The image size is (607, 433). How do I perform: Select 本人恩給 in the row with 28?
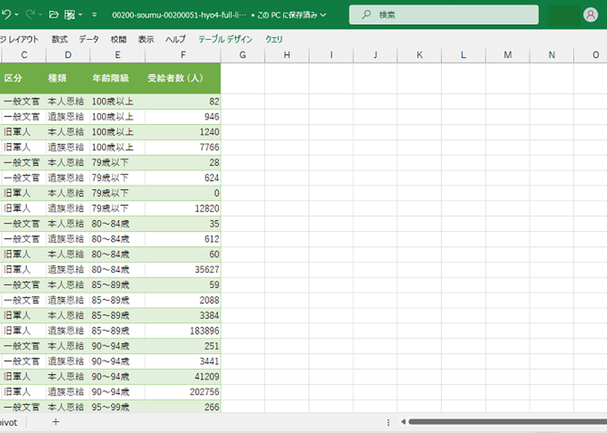[68, 163]
